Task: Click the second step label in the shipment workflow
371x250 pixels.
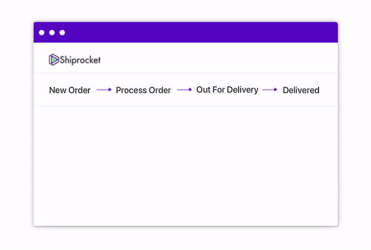Action: pos(143,90)
